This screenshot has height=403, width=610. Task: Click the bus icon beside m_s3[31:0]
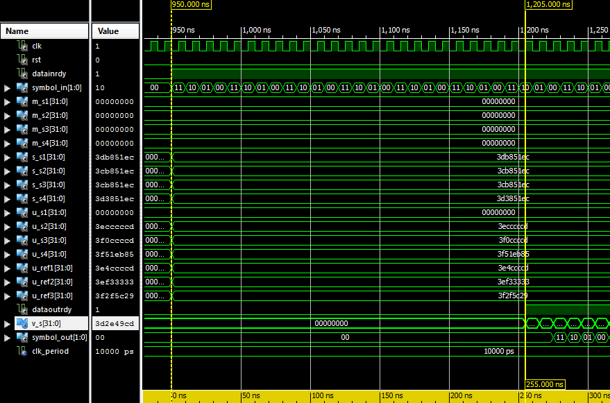[x=23, y=130]
